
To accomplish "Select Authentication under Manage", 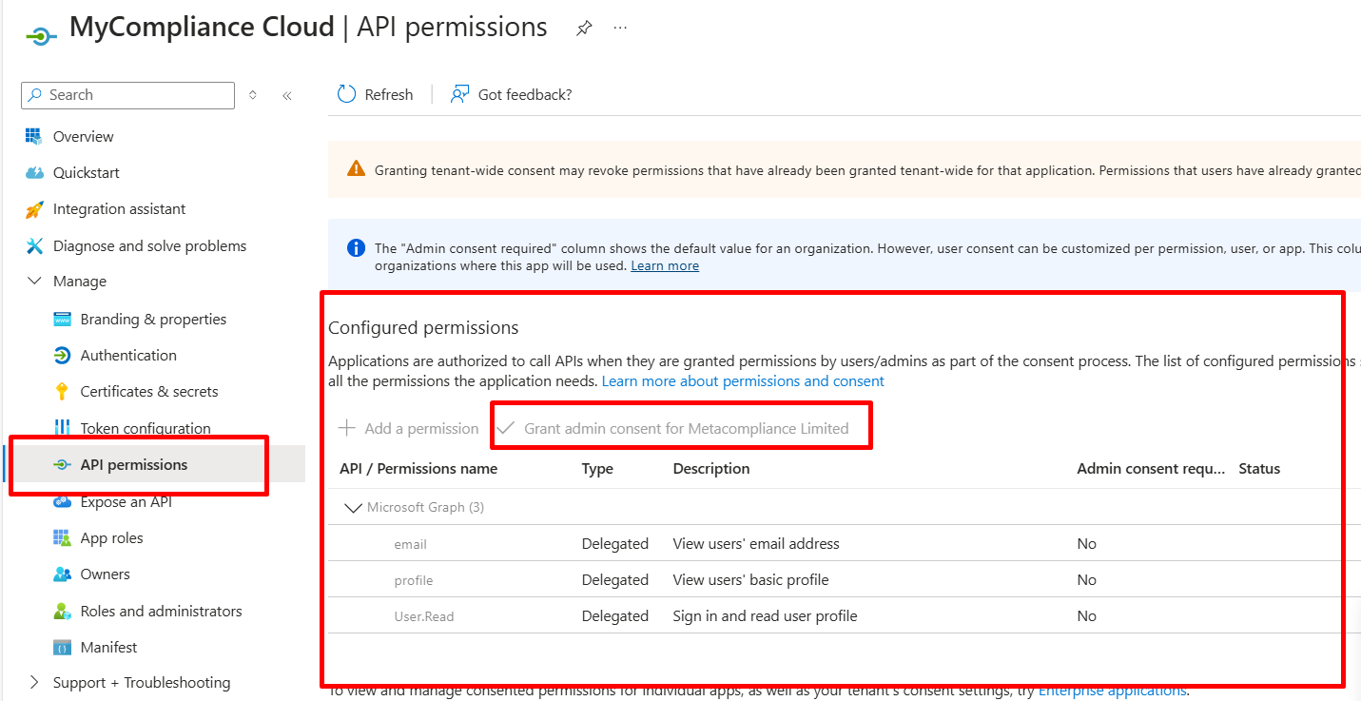I will 128,355.
